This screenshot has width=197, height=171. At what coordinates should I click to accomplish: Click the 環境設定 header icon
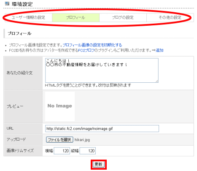[x=7, y=3]
